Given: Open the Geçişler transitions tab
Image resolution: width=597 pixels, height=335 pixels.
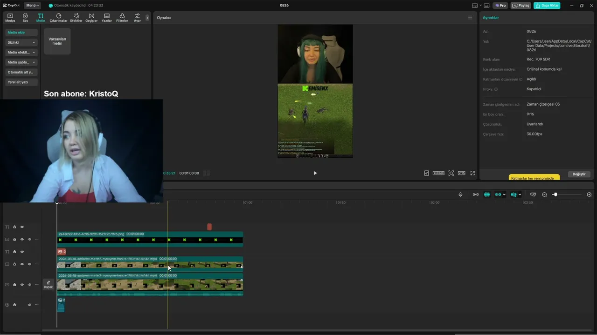Looking at the screenshot, I should [91, 18].
